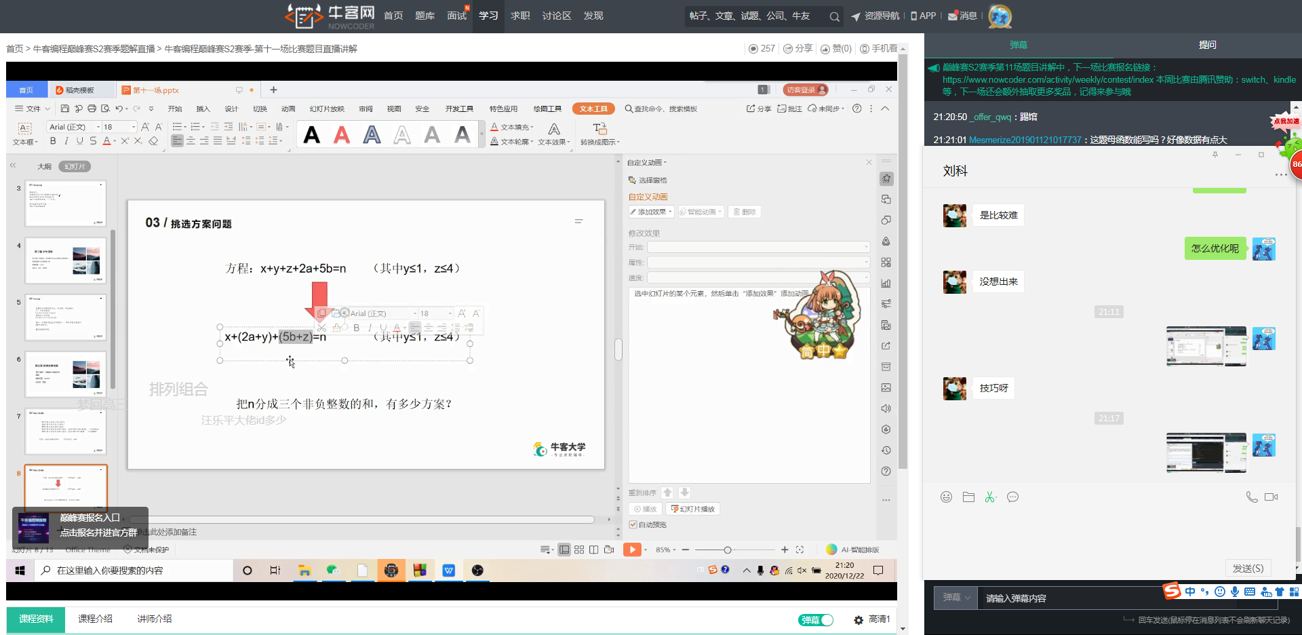The width and height of the screenshot is (1302, 635).
Task: Click the Undo arrow icon
Action: (x=119, y=109)
